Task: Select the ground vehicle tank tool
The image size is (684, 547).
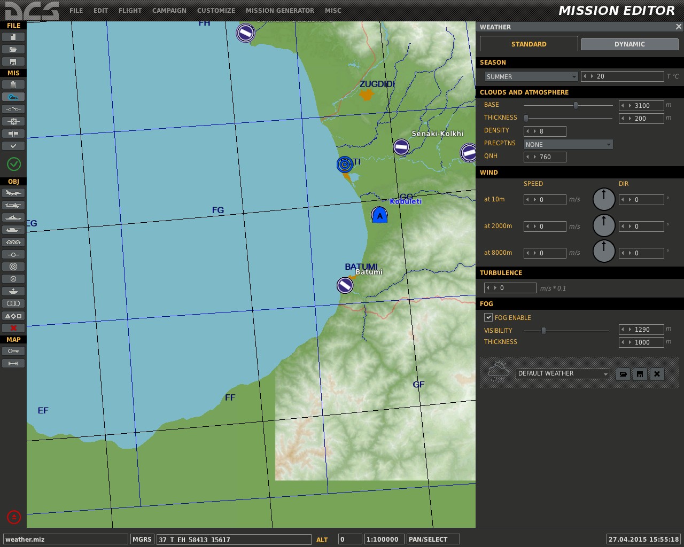Action: coord(13,230)
